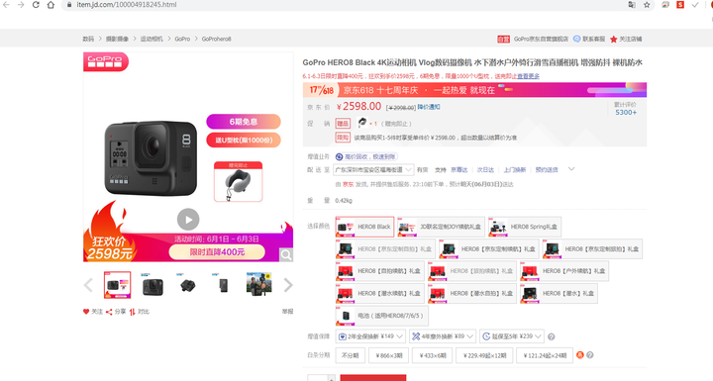
Task: Click the 上门换新 service link
Action: click(x=514, y=169)
